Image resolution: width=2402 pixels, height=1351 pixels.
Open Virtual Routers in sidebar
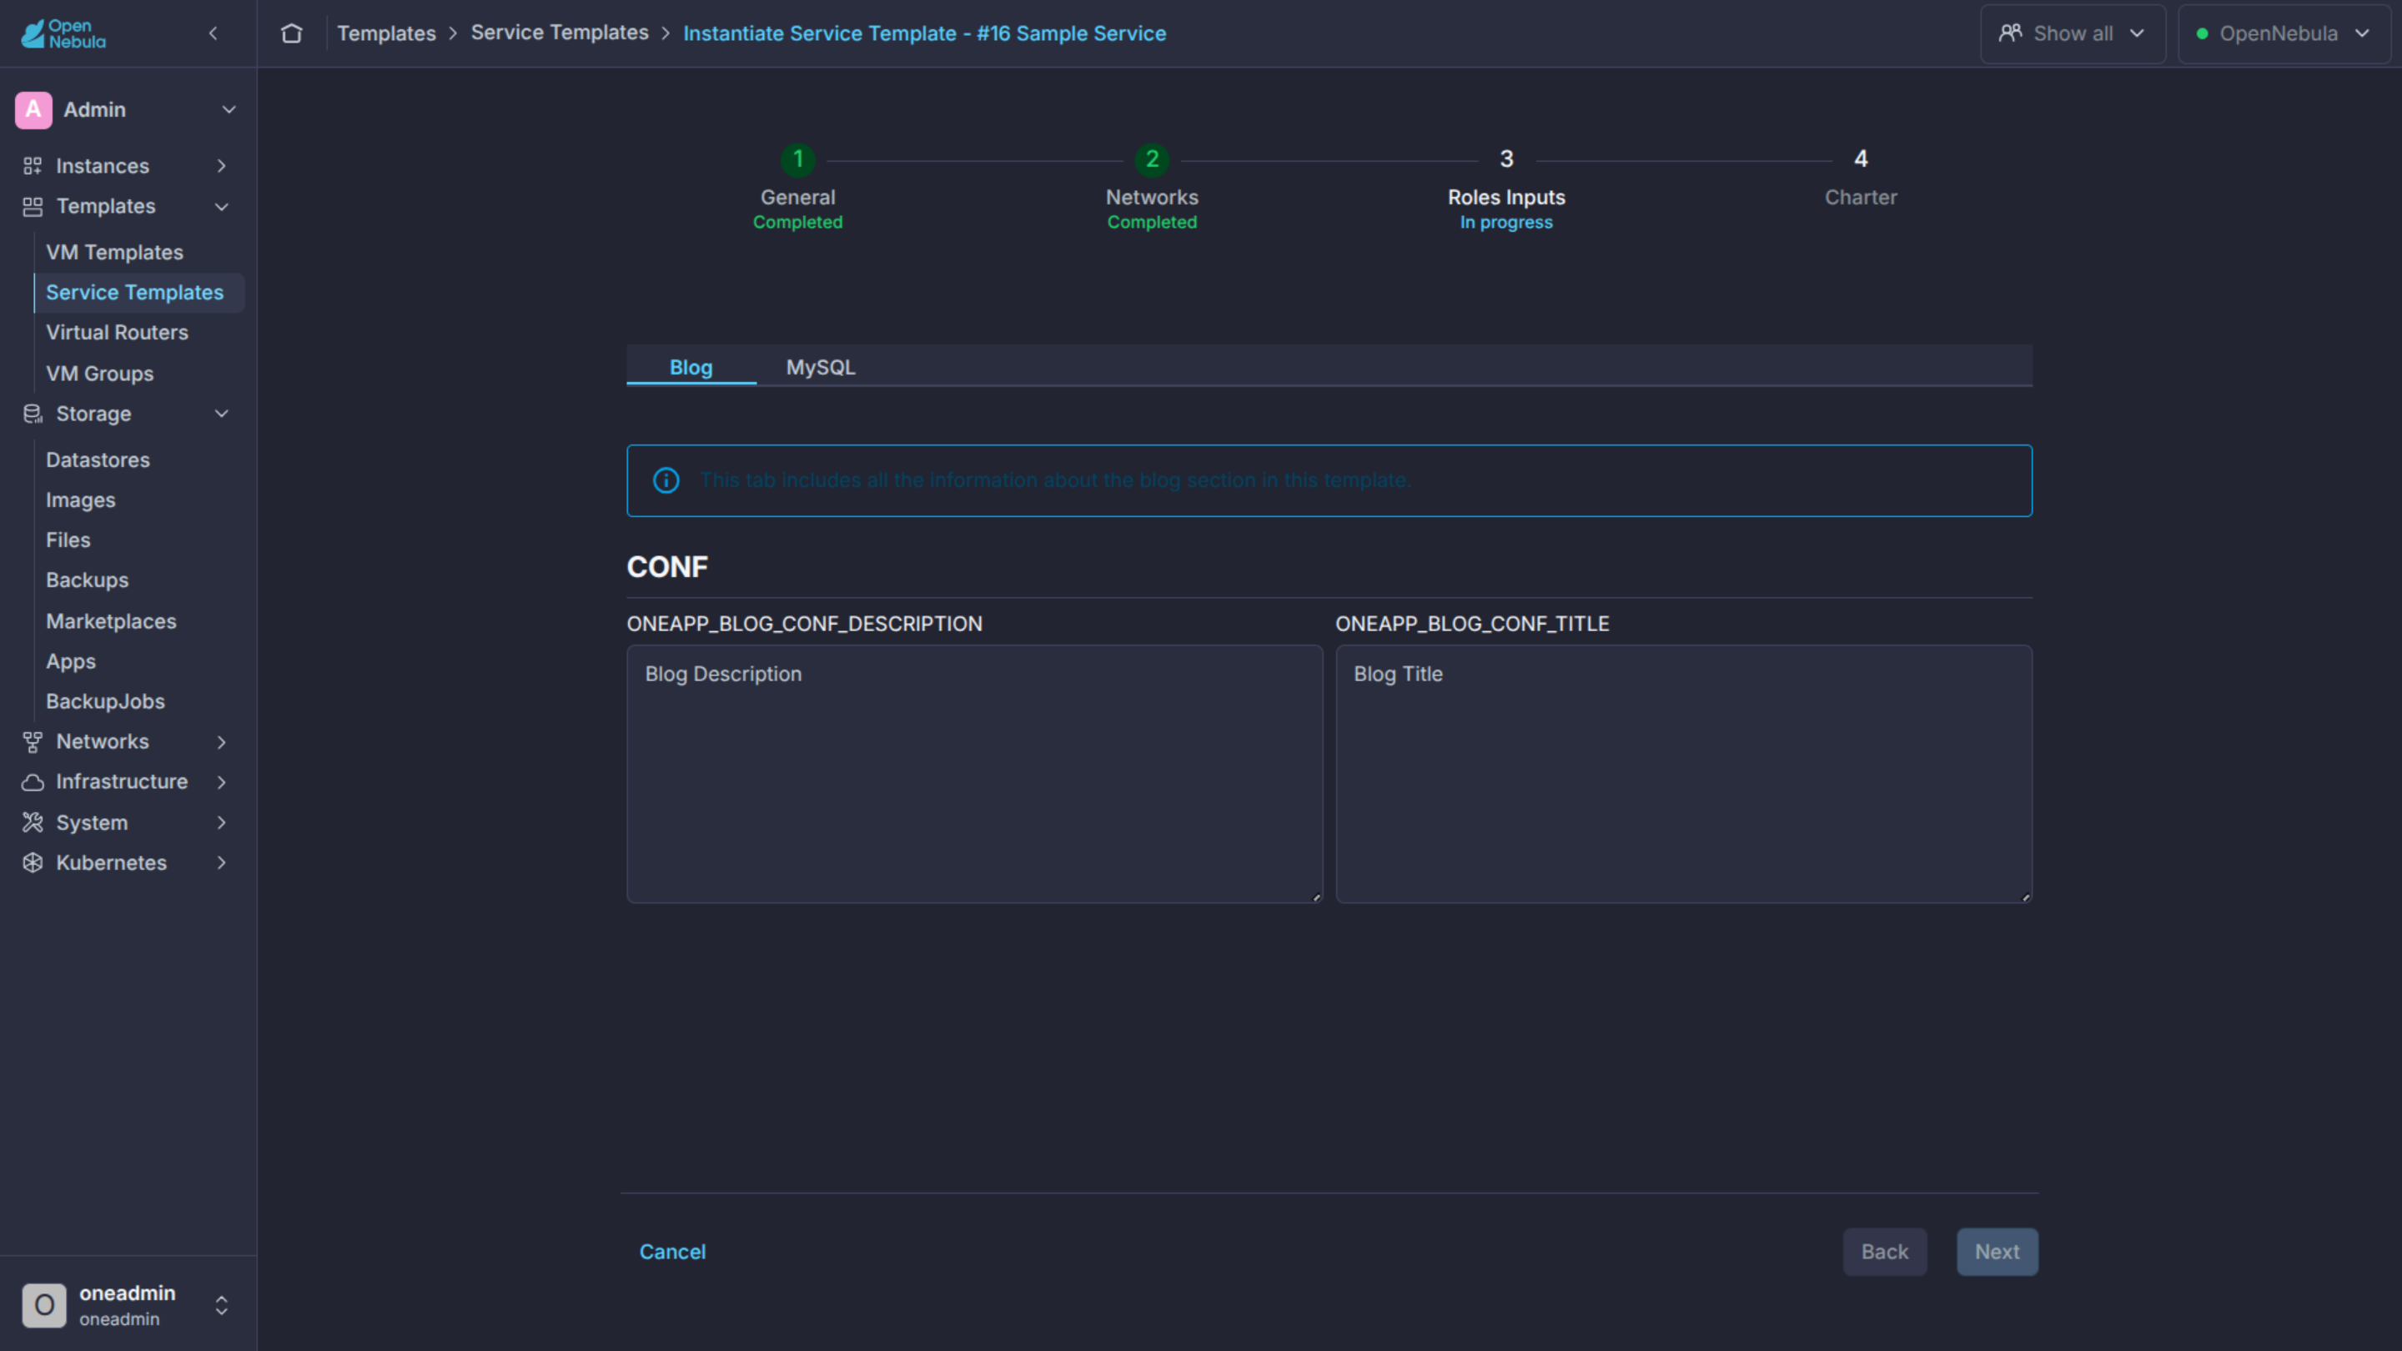pos(117,333)
